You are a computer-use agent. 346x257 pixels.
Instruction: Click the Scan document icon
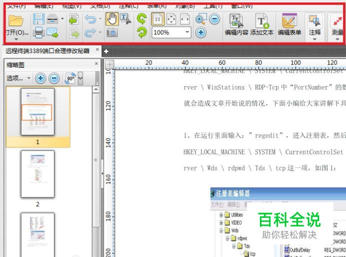tap(52, 19)
